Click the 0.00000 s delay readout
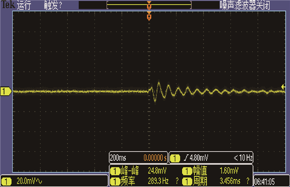 click(155, 158)
